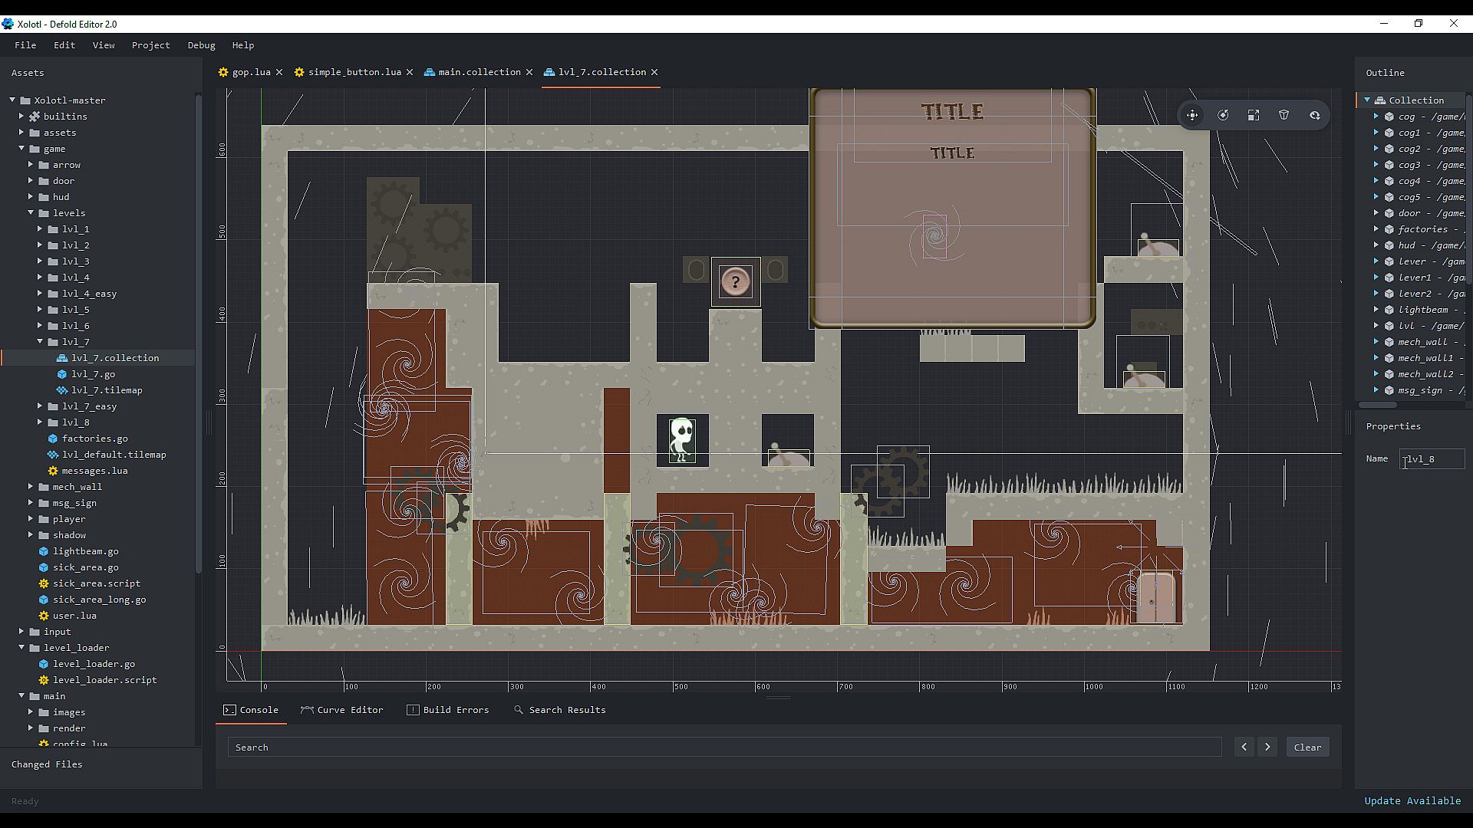Expand the lvl_8 folder
Viewport: 1473px width, 828px height.
(x=40, y=422)
